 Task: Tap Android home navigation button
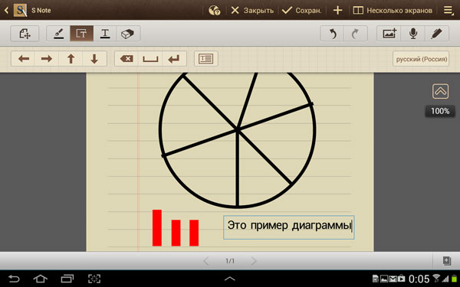point(40,279)
